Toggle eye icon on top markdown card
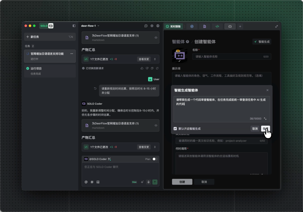The image size is (303, 212). pyautogui.click(x=156, y=38)
